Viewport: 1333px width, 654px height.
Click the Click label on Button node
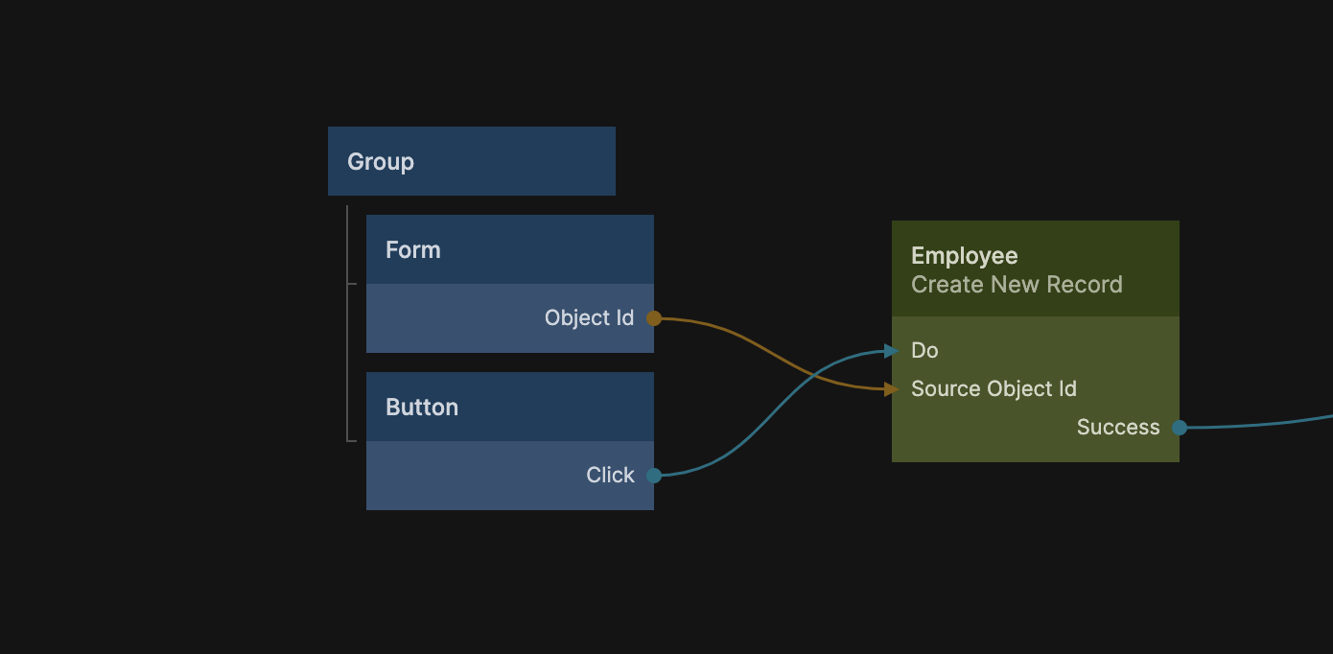coord(610,476)
